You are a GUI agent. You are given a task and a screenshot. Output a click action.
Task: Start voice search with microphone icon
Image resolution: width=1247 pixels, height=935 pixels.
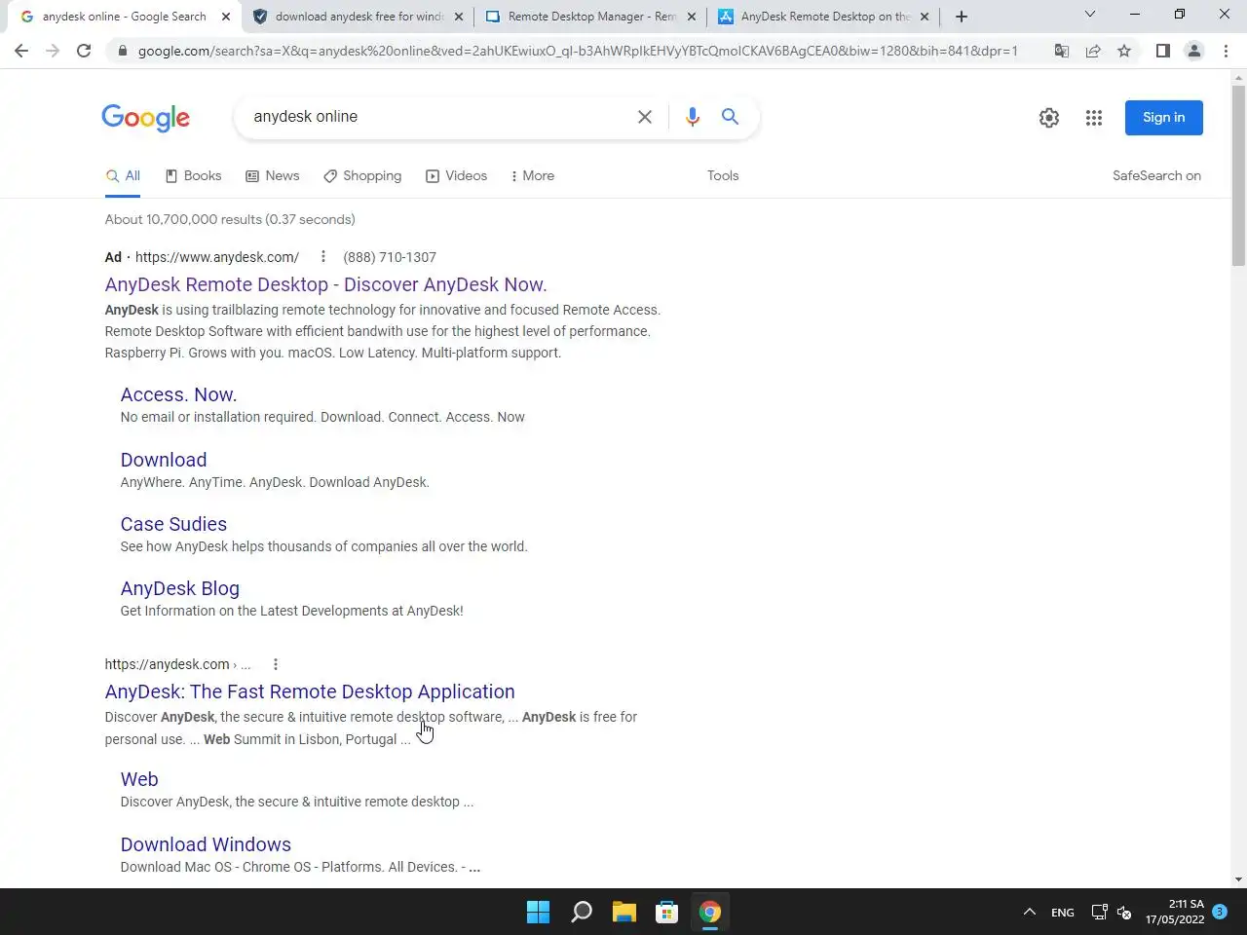693,117
